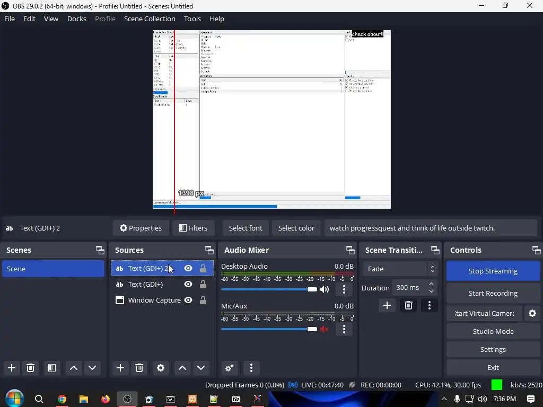The image size is (543, 407).
Task: Open Chrome from the taskbar
Action: [62, 399]
